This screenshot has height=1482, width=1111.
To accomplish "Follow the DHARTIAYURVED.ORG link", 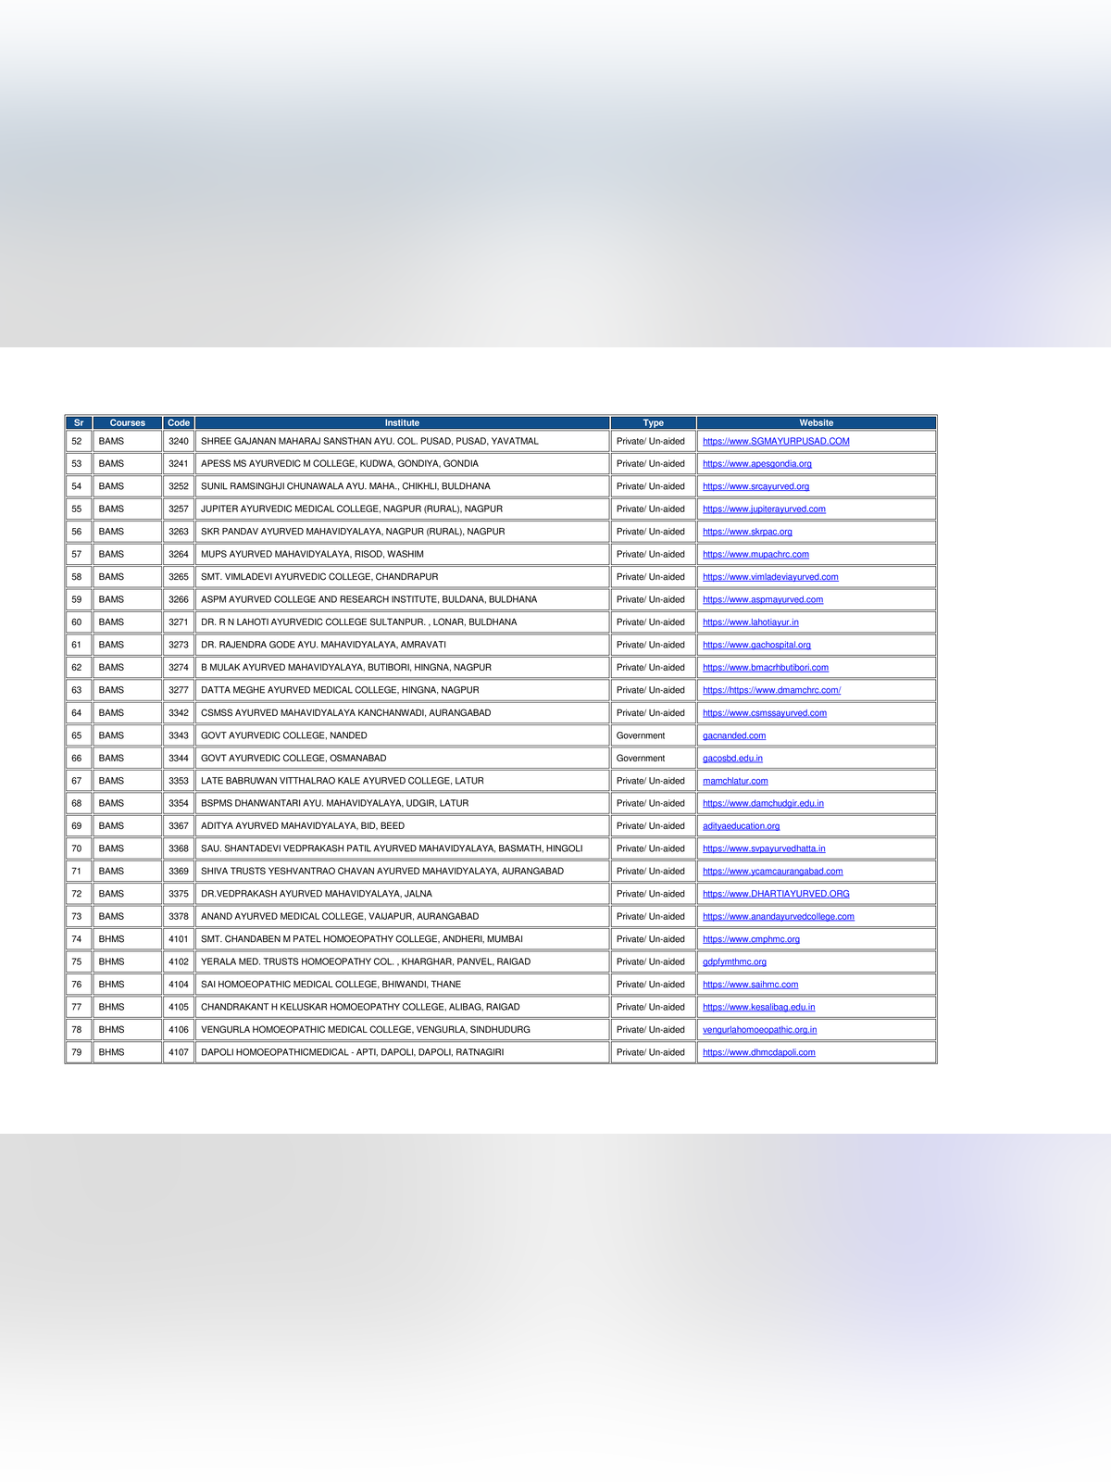I will 776,894.
